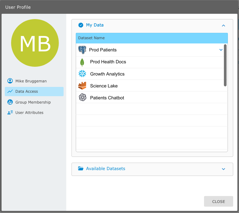Image resolution: width=239 pixels, height=213 pixels.
Task: Click the PostgreSQL icon beside Prod Patients
Action: 82,50
